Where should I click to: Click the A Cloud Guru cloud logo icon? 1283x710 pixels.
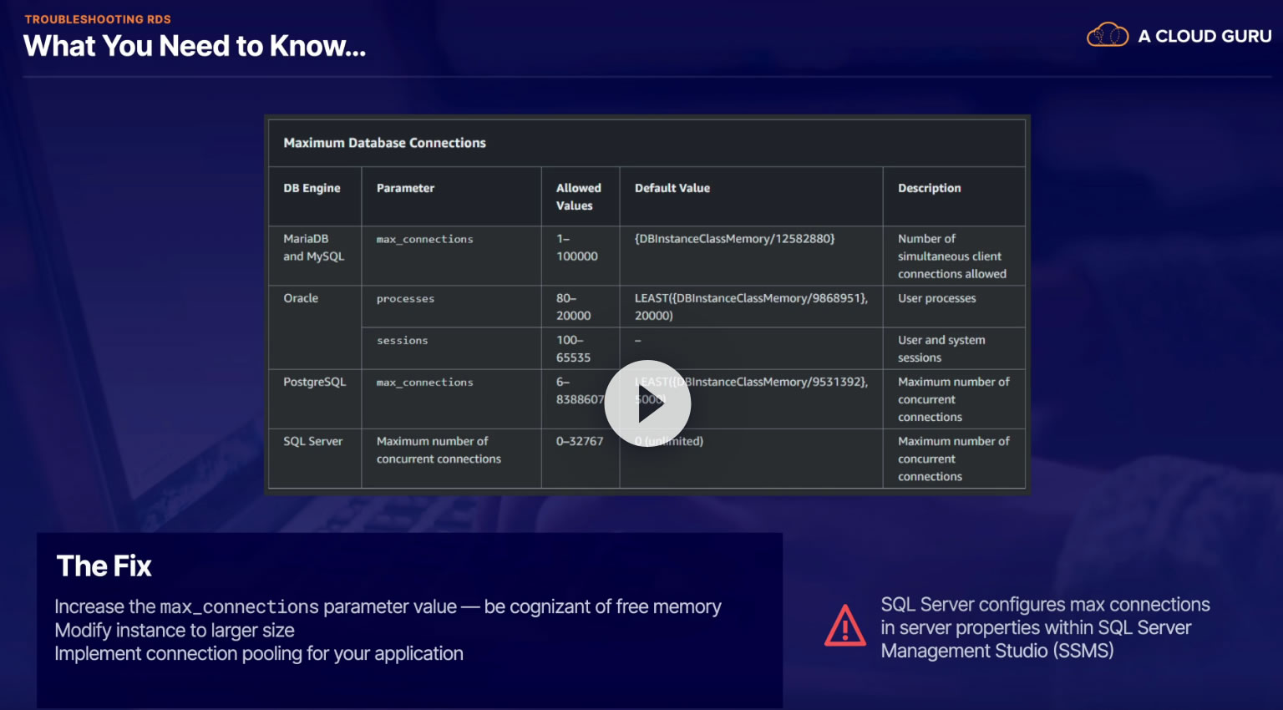point(1108,35)
